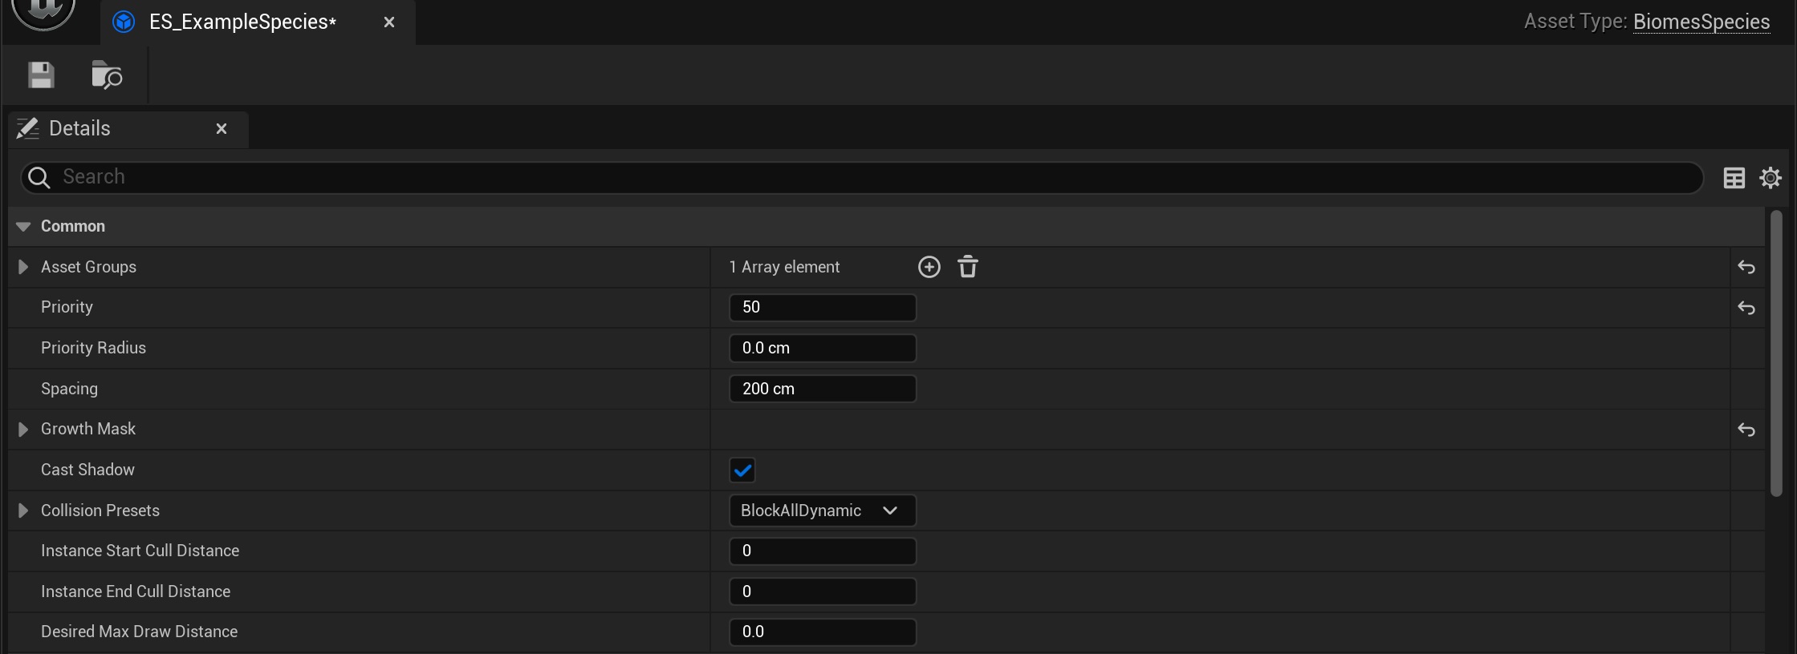Open Details view options gear icon

pyautogui.click(x=1770, y=177)
